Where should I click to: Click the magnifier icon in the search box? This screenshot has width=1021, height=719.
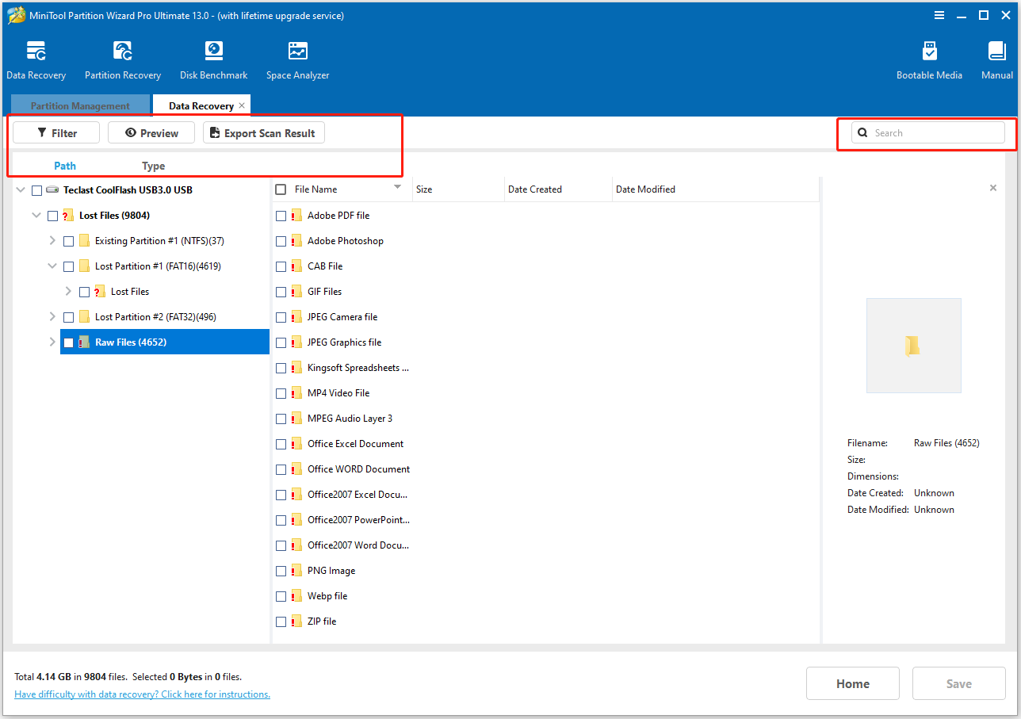point(863,132)
